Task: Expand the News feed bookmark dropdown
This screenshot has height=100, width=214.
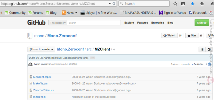Action: tap(70, 13)
